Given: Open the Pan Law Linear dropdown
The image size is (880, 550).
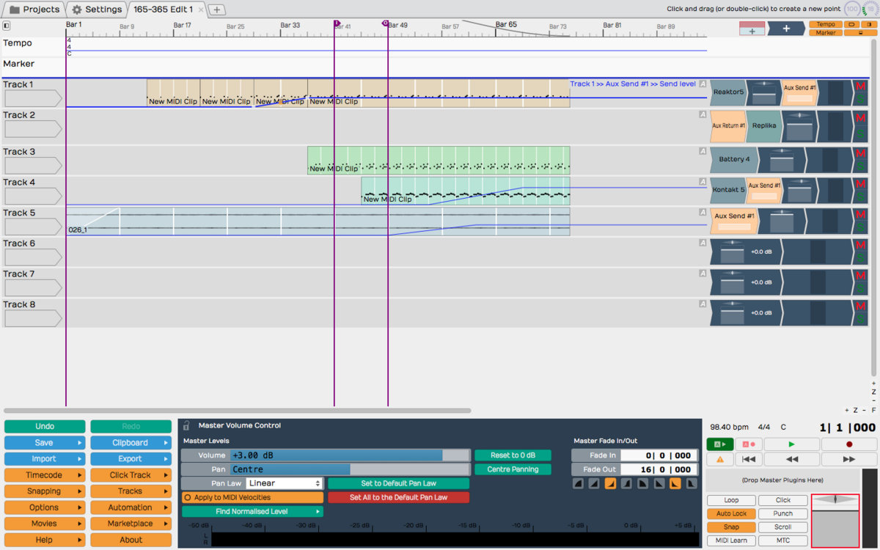Looking at the screenshot, I should coord(285,483).
